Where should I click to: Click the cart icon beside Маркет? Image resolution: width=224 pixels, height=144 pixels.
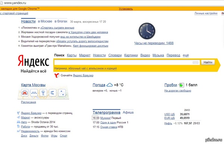click(19, 117)
